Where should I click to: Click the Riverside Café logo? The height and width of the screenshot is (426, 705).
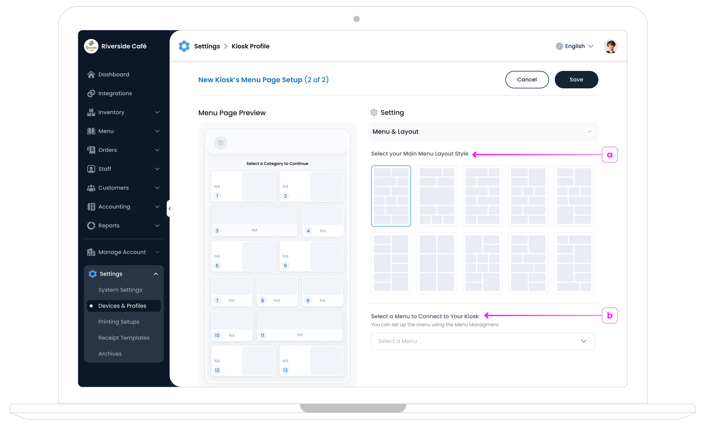pos(91,46)
